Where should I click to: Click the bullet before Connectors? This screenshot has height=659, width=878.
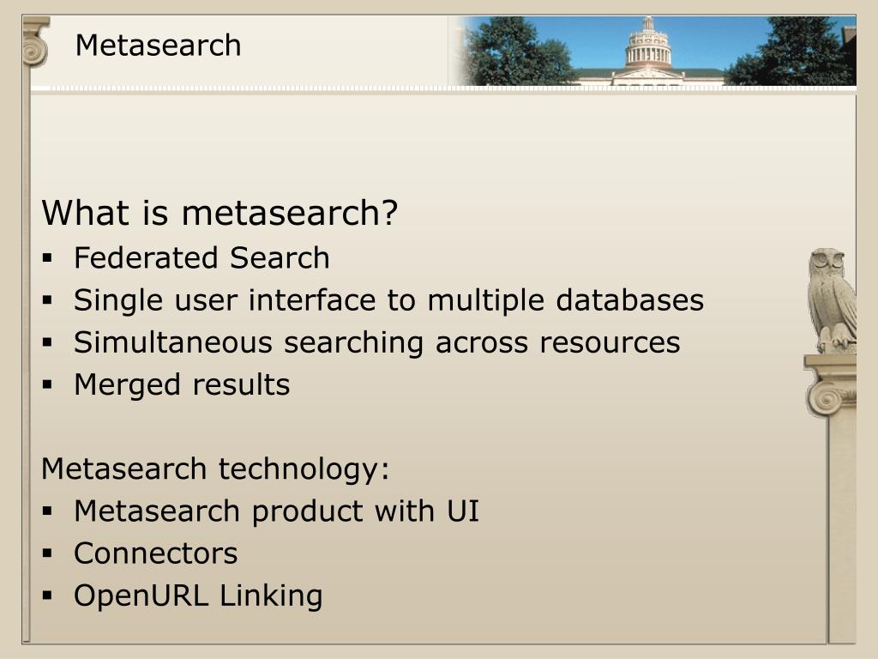click(47, 553)
